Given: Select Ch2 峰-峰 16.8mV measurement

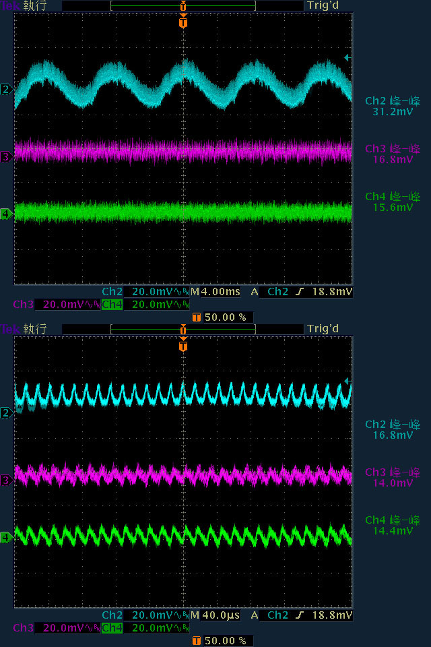Looking at the screenshot, I should pyautogui.click(x=393, y=430).
